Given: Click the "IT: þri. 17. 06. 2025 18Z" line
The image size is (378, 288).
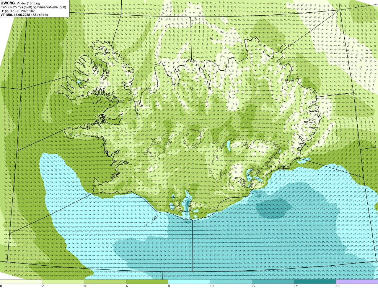Looking at the screenshot, I should tap(18, 11).
